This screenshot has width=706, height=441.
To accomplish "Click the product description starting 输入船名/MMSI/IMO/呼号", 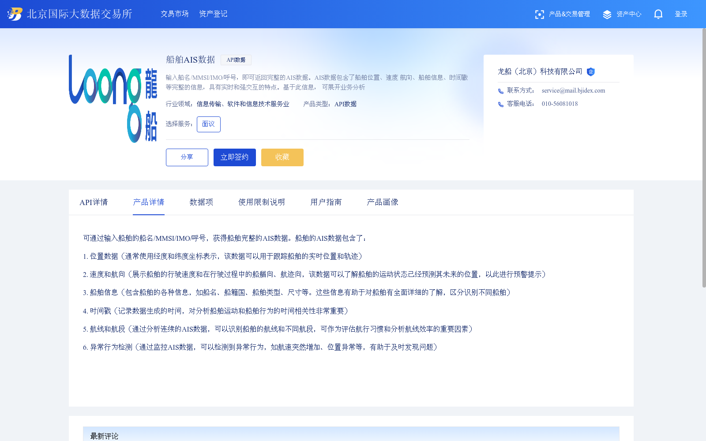I will click(x=317, y=82).
